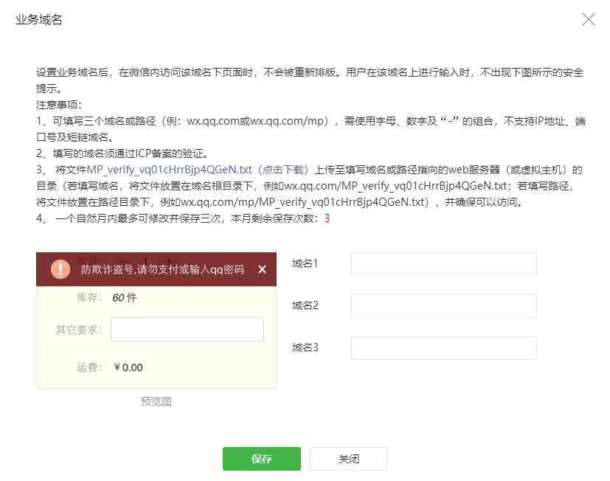Click inside the 域名1 input field
This screenshot has width=610, height=481.
pyautogui.click(x=443, y=264)
